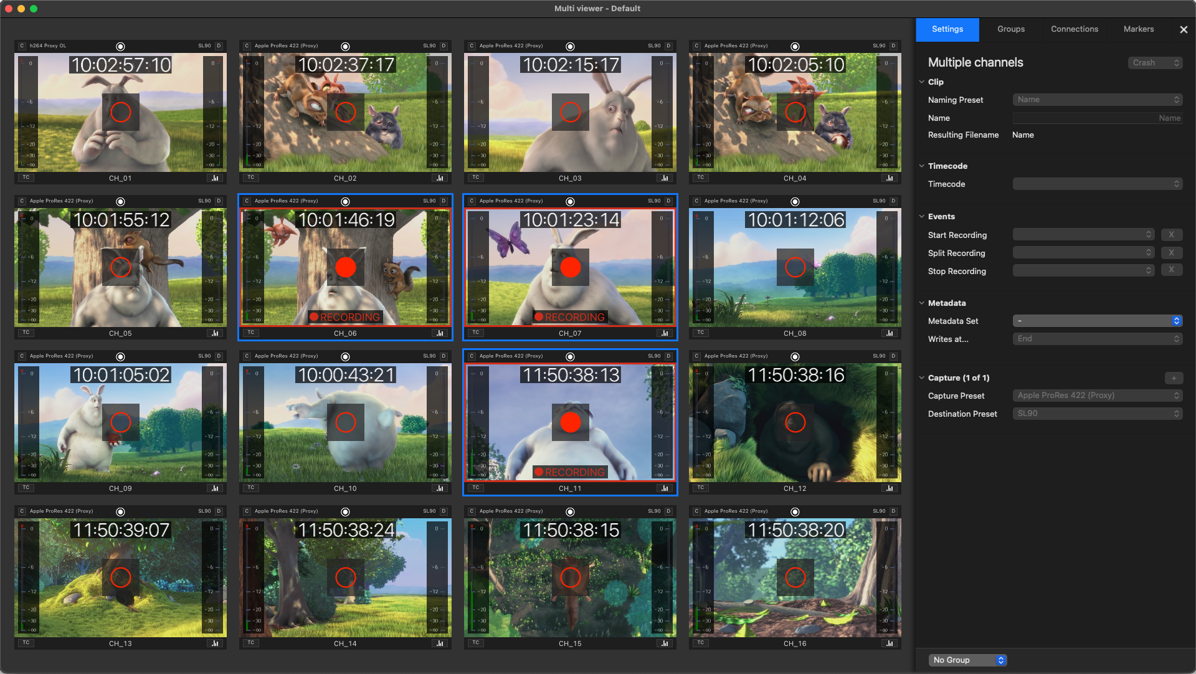Select the CH_10 video preview
The width and height of the screenshot is (1196, 674).
click(346, 422)
